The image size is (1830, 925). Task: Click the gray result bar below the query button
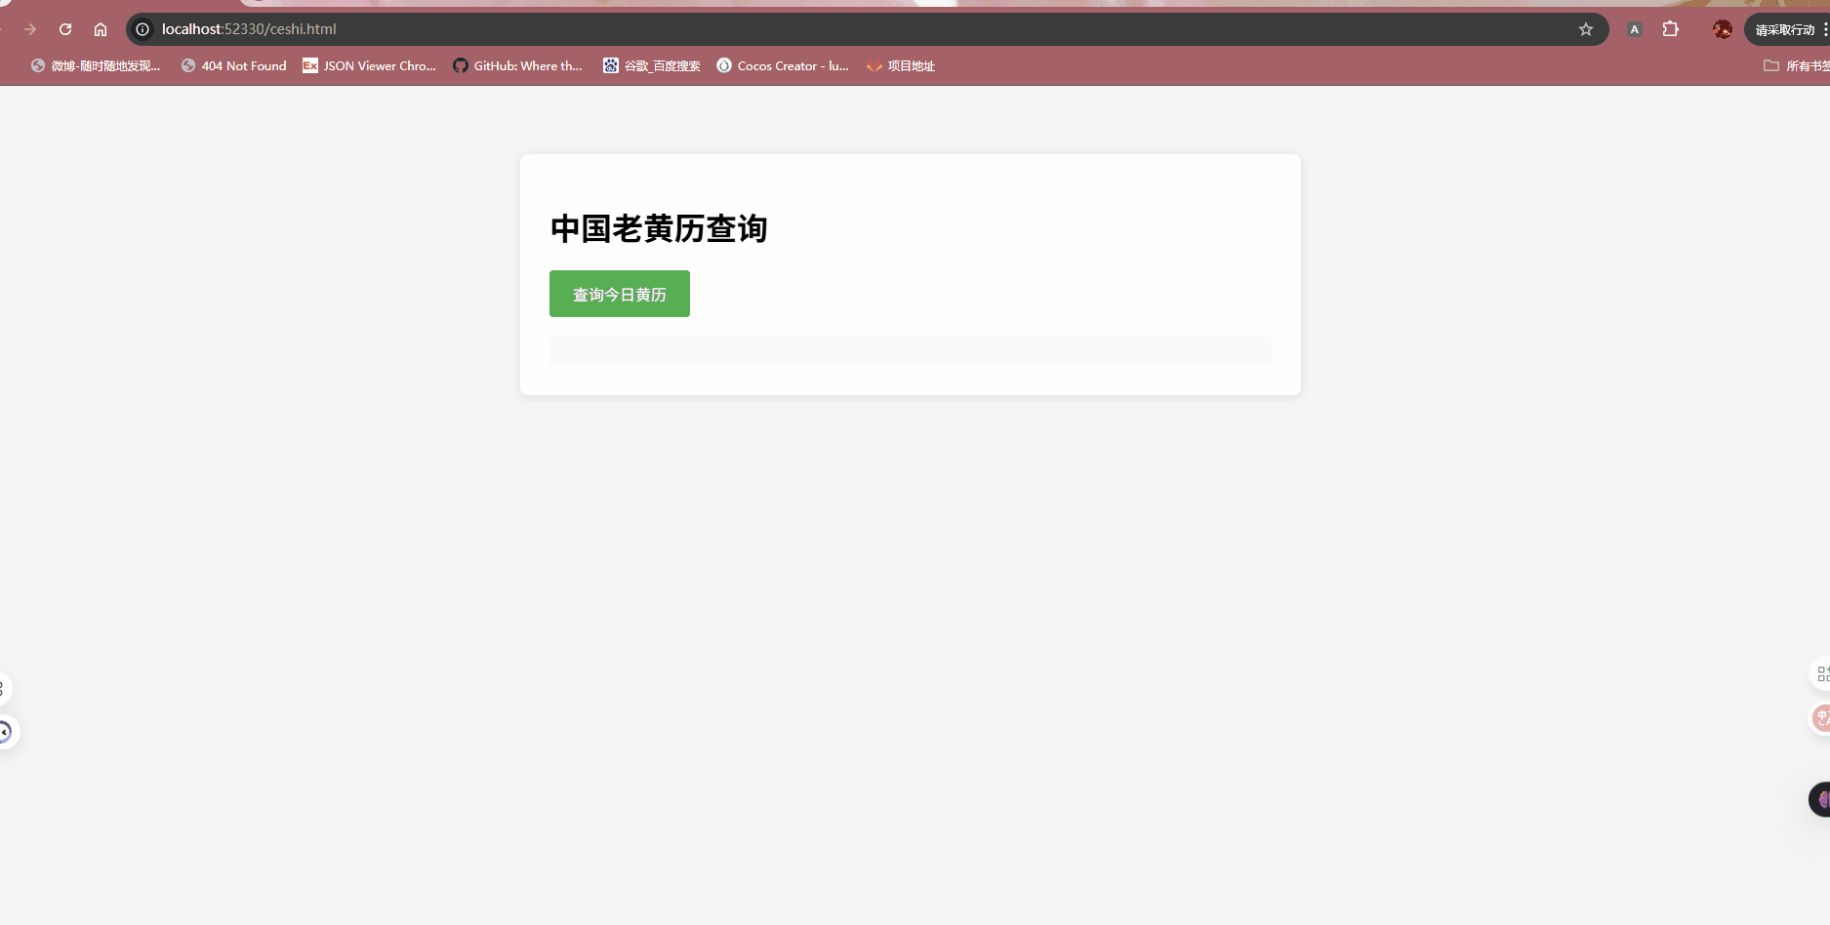910,350
